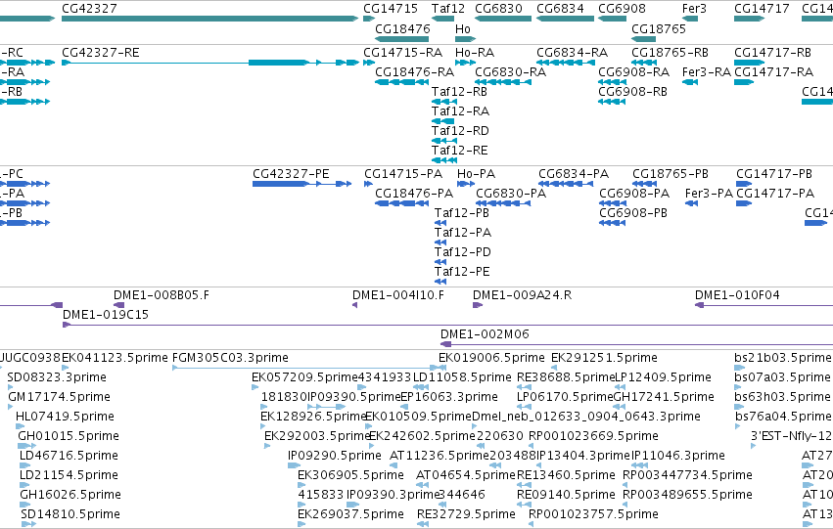This screenshot has width=833, height=529.
Task: Click transcript CG6908-RA
Action: (x=633, y=72)
